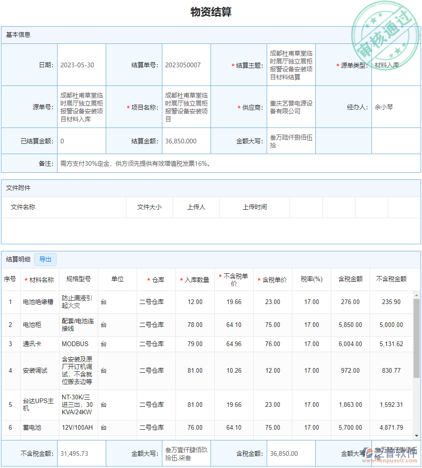Open the 供应商 field 重庆艺普电源设备有限公司

point(291,106)
